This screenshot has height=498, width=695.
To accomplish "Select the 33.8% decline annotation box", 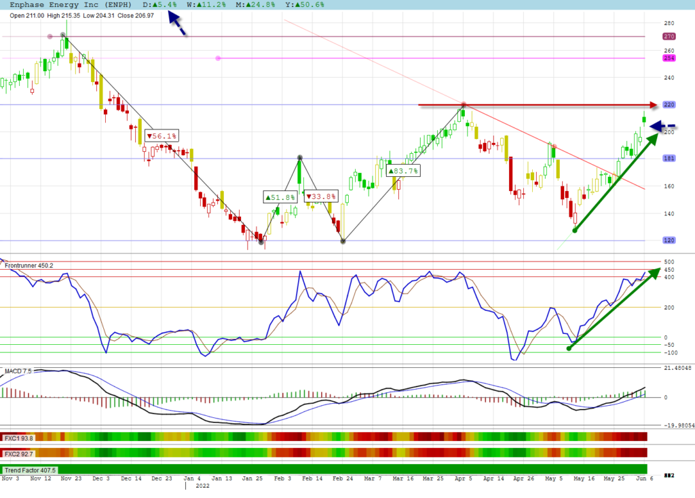I will (321, 196).
